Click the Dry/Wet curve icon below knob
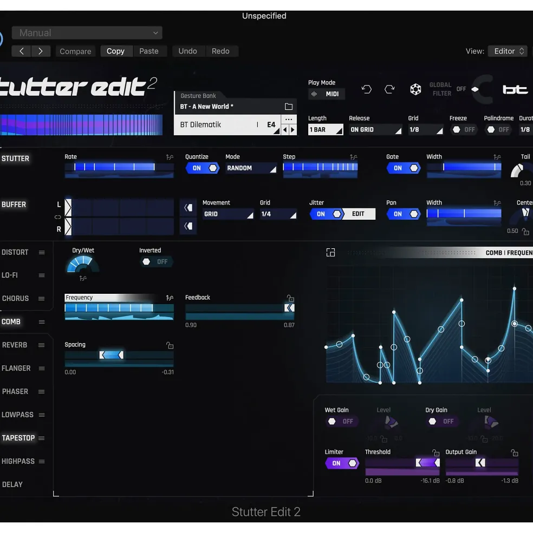The image size is (533, 533). [x=83, y=278]
